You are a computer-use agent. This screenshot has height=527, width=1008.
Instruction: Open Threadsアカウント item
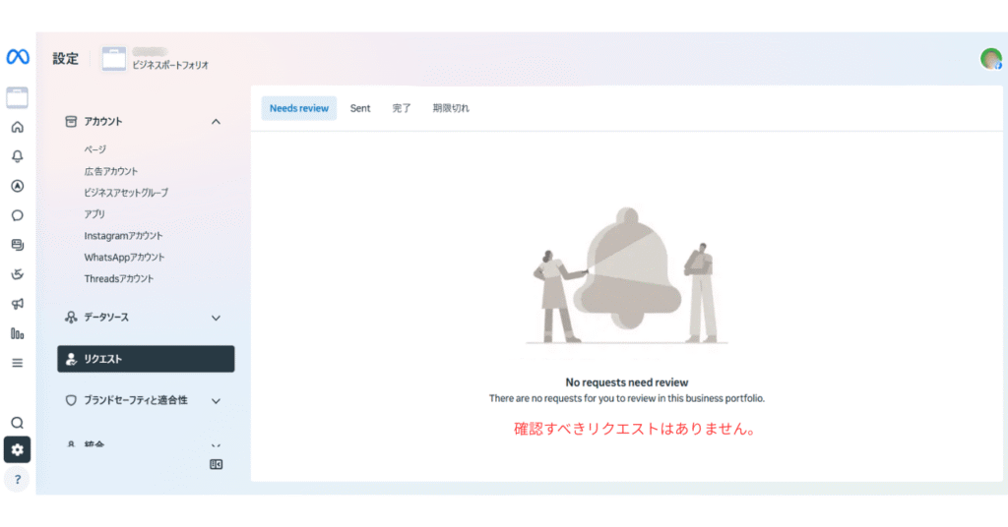(x=119, y=278)
